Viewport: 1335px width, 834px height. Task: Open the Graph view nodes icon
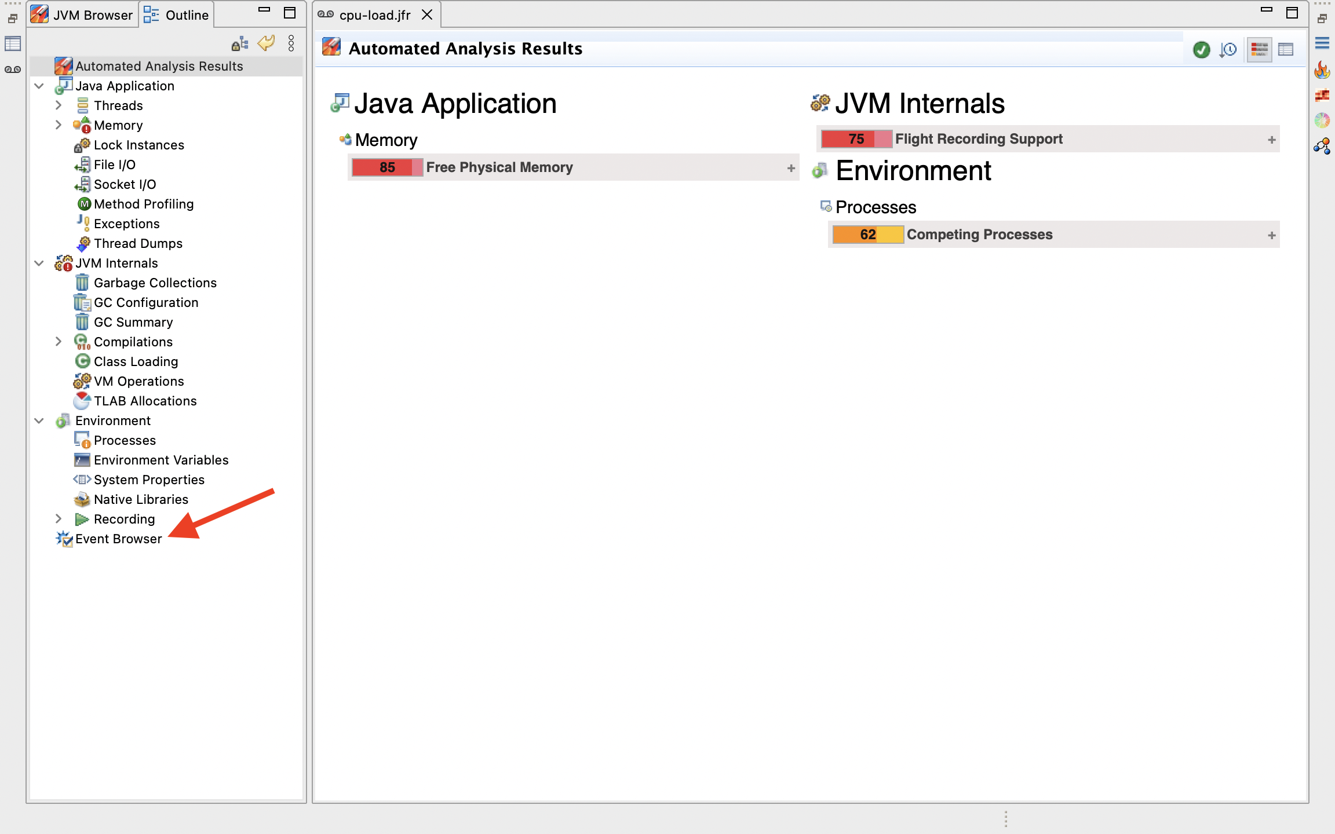click(x=1322, y=146)
